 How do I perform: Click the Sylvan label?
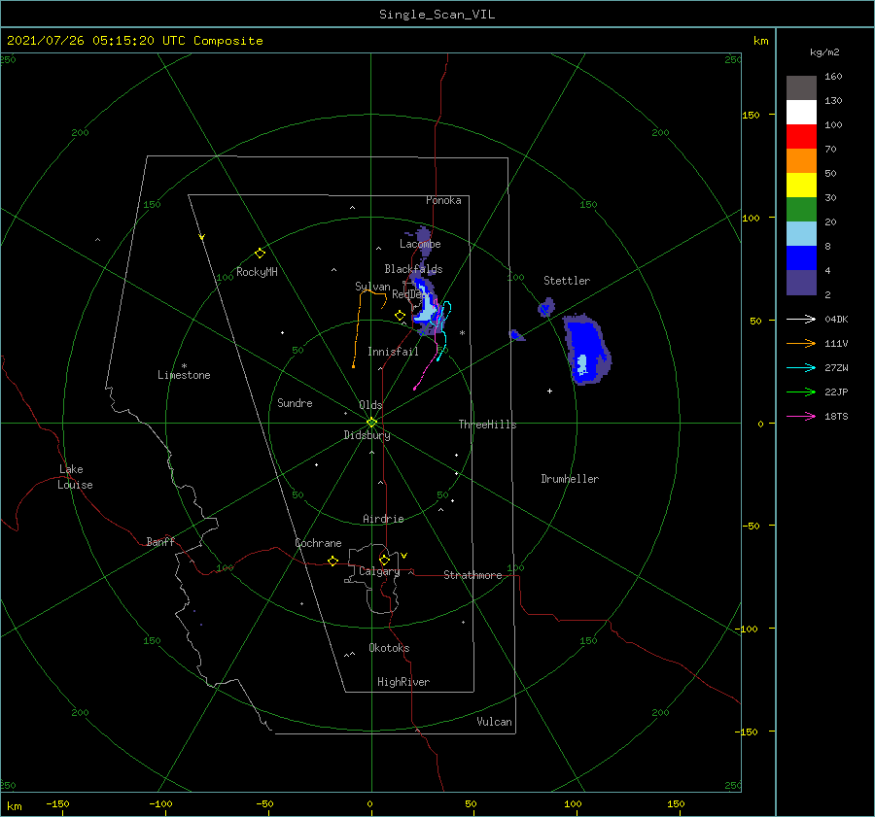click(x=372, y=287)
